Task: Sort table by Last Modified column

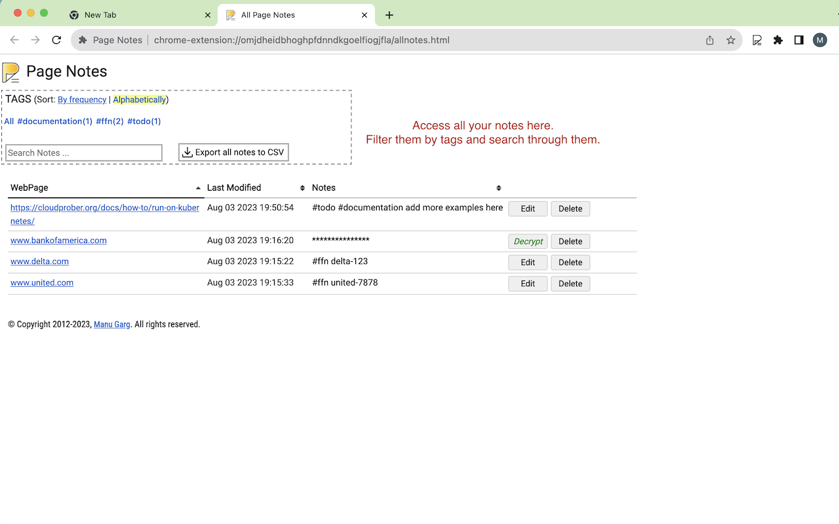Action: tap(256, 188)
